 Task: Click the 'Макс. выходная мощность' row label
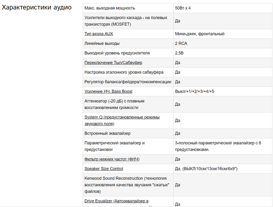point(110,8)
